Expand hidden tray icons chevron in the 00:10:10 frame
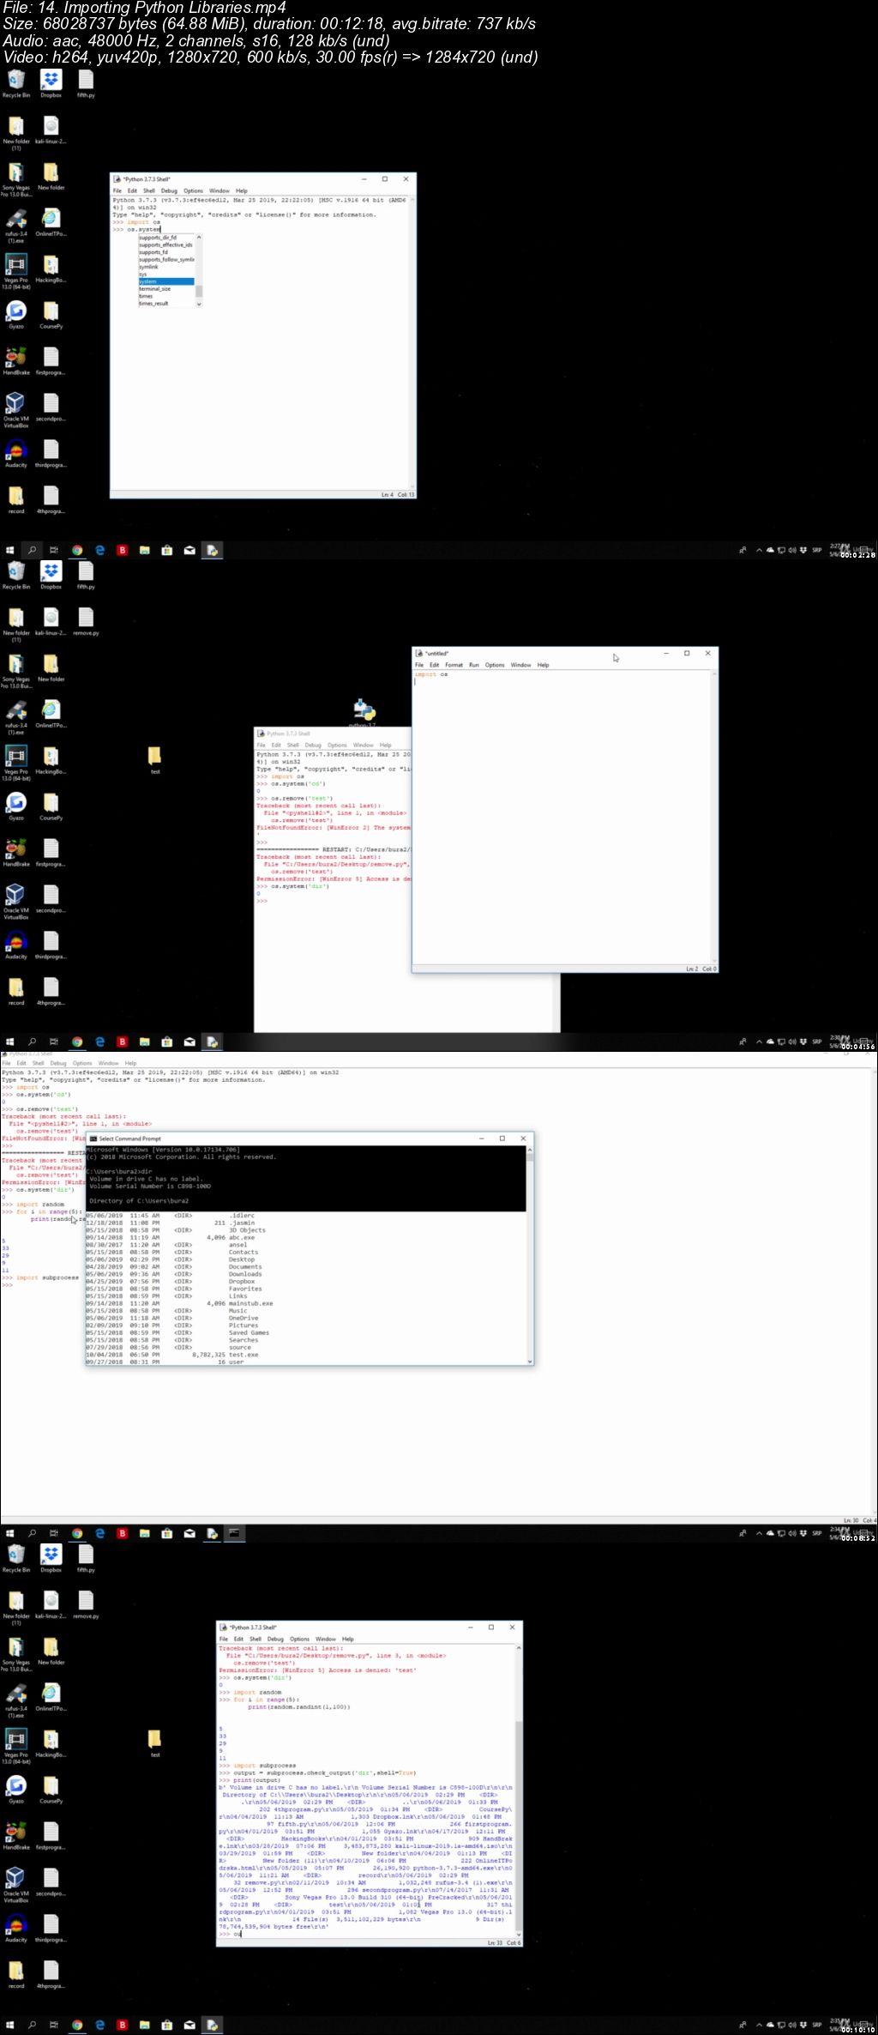Screen dimensions: 878x2035 (759, 2025)
